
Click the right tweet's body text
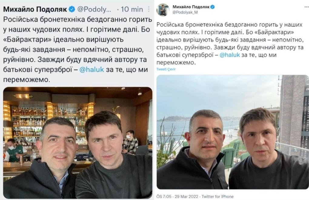point(230,44)
